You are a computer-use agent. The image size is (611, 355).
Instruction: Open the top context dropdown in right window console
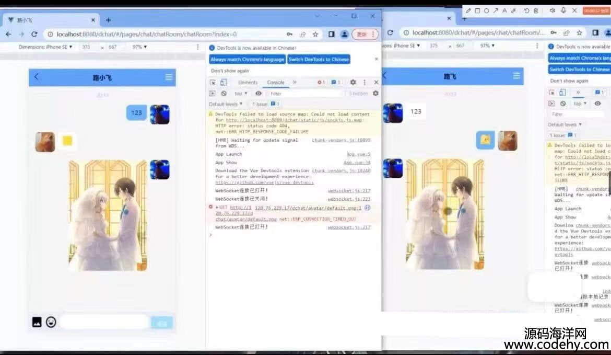click(580, 104)
